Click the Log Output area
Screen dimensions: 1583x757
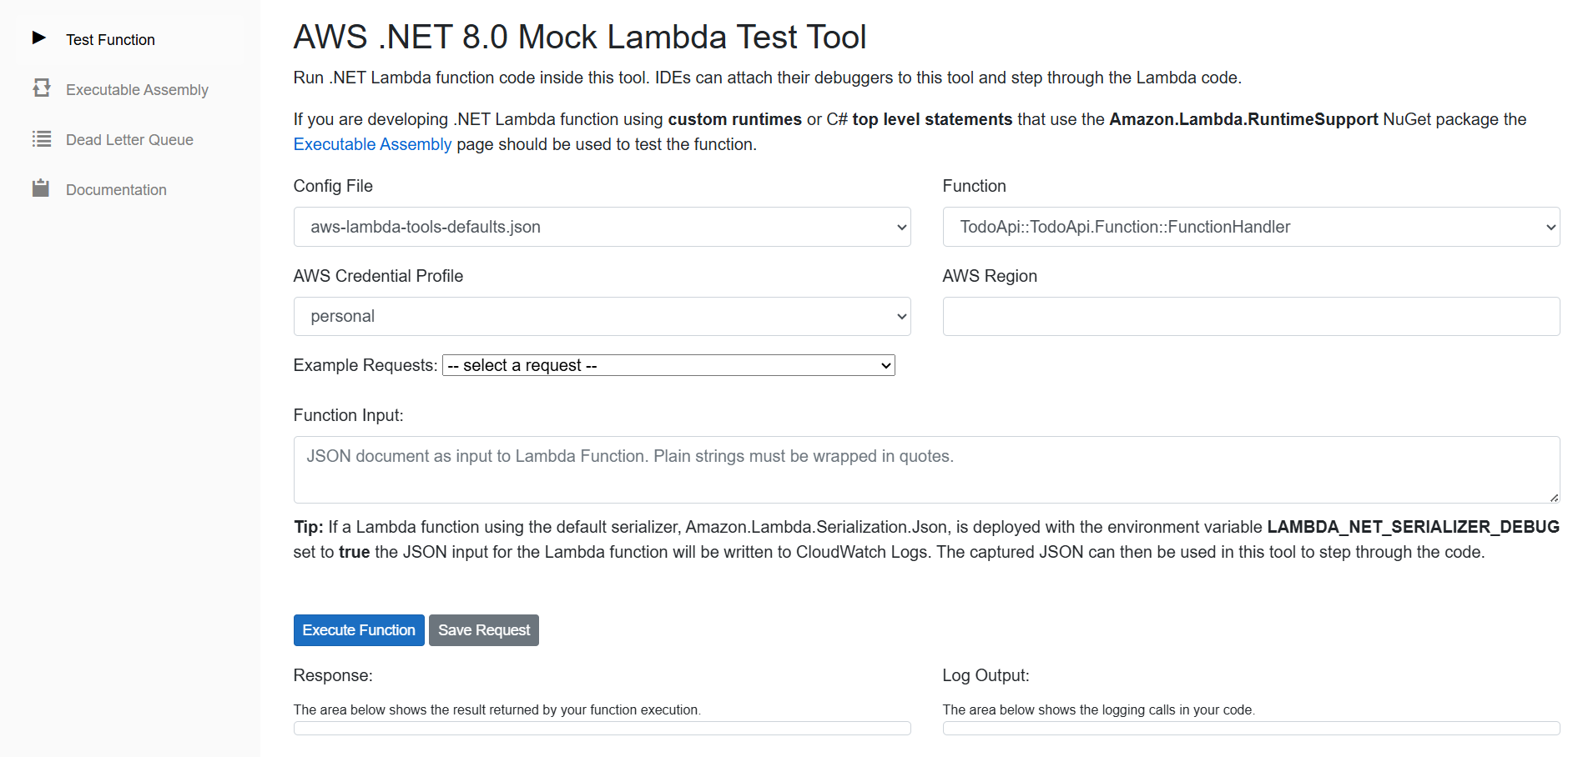(1249, 728)
